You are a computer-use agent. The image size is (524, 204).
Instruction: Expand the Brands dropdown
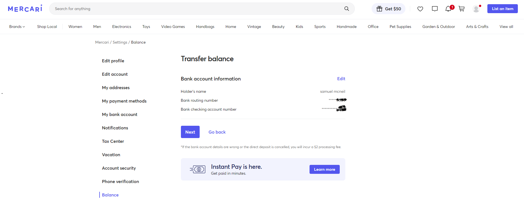17,27
